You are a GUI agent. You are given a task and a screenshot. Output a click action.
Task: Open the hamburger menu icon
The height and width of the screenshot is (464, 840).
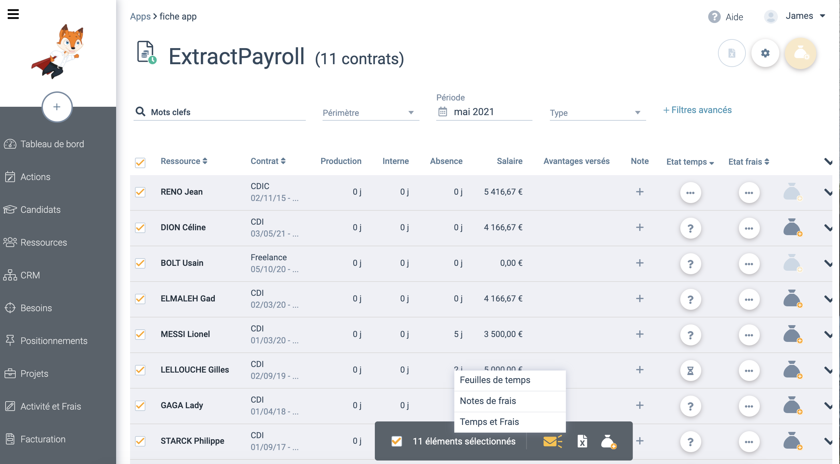click(13, 14)
